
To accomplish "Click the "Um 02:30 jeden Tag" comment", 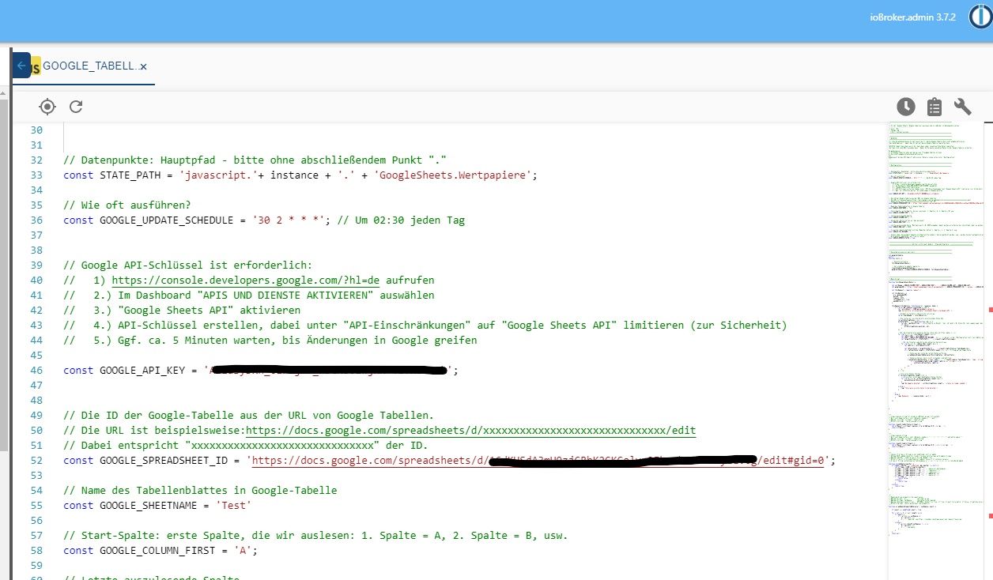I will pos(401,220).
